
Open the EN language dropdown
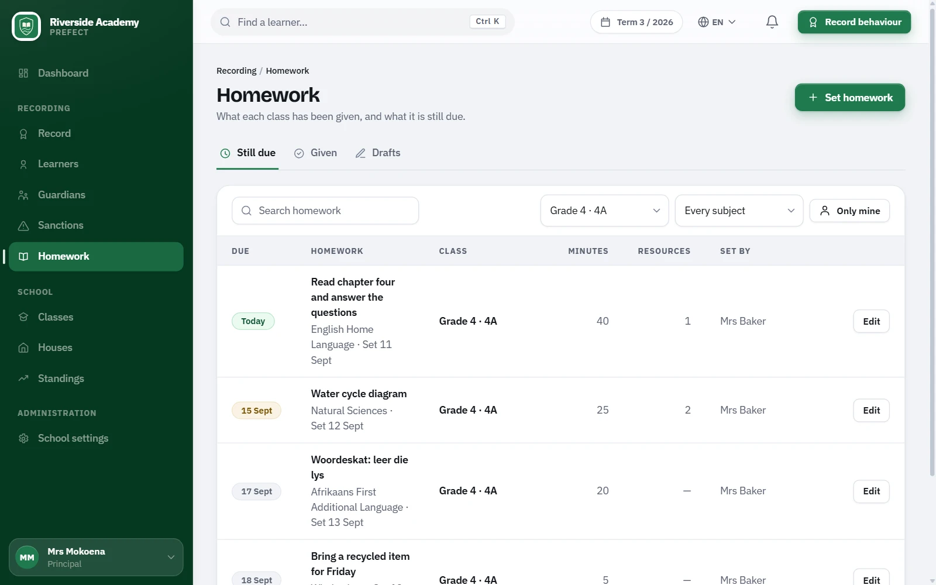coord(717,22)
